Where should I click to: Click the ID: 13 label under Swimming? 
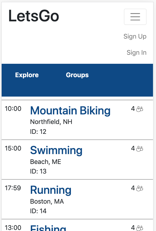pos(38,171)
